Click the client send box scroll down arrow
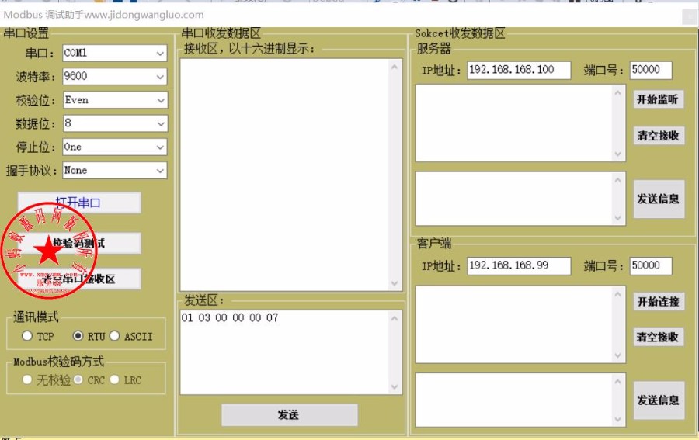699x440 pixels. (x=617, y=418)
